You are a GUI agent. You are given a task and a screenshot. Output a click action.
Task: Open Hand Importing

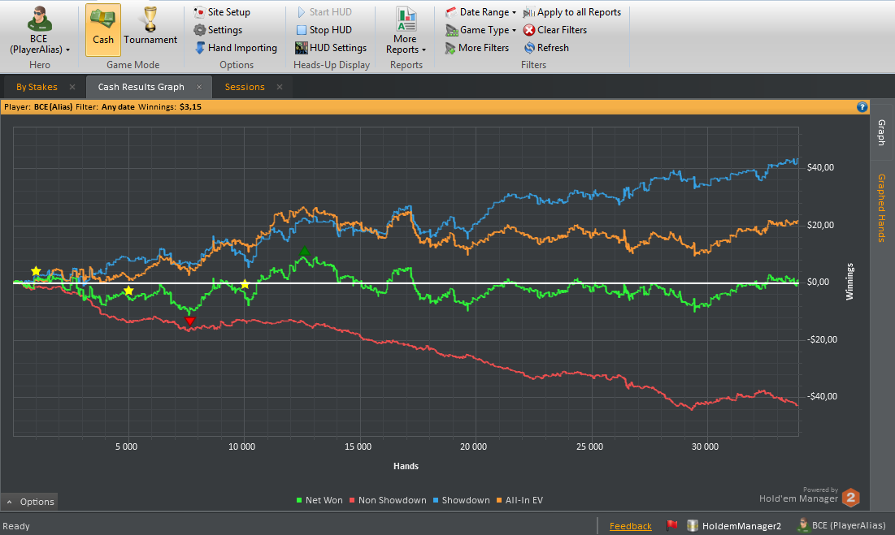point(236,48)
